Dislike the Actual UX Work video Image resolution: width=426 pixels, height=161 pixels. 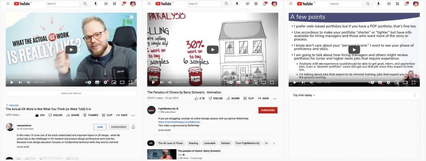coord(56,115)
